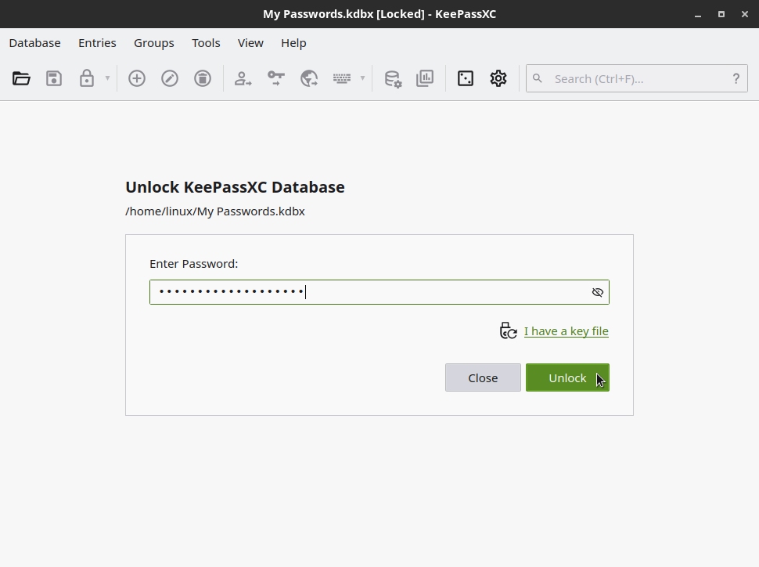Open password generator dice icon
The image size is (759, 567).
pyautogui.click(x=465, y=78)
